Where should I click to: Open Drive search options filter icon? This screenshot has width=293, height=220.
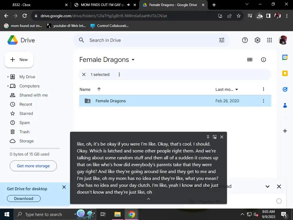[x=222, y=40]
